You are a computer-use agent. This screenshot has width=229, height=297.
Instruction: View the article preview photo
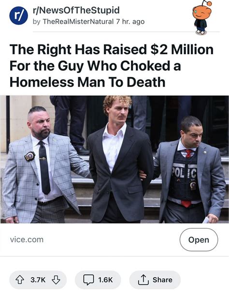tap(114, 159)
